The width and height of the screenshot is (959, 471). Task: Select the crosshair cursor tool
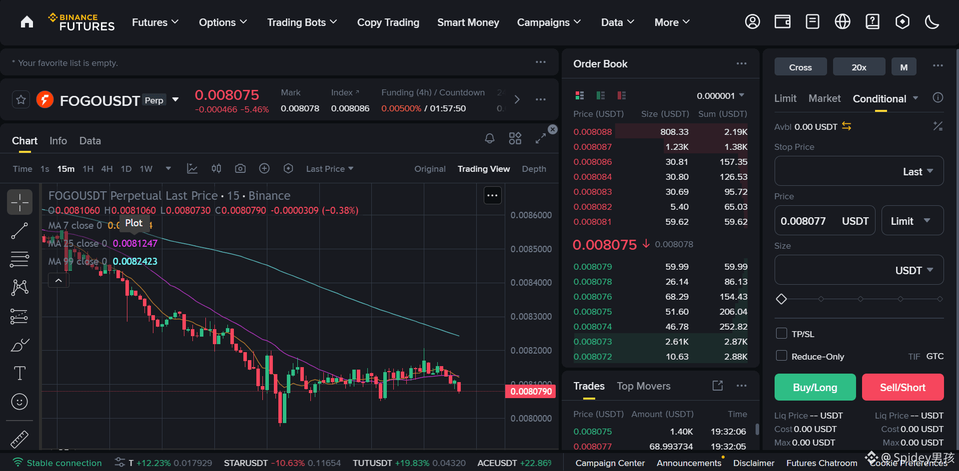click(20, 202)
